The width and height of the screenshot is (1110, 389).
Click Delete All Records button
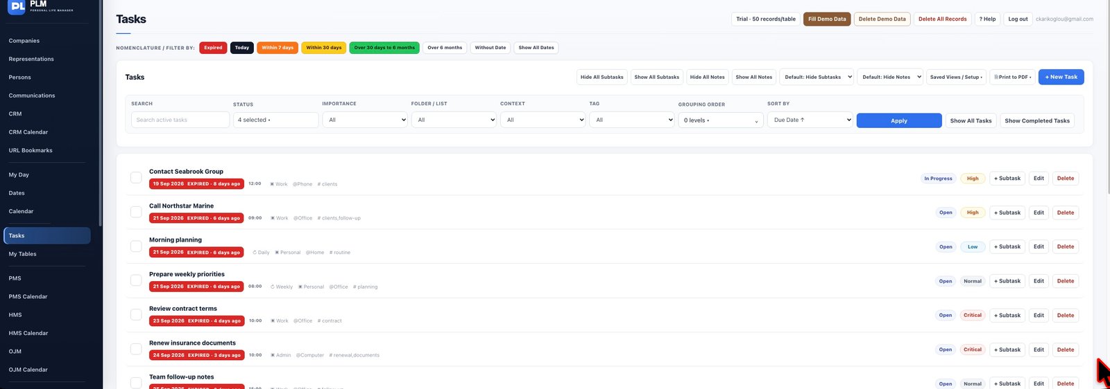(x=942, y=19)
